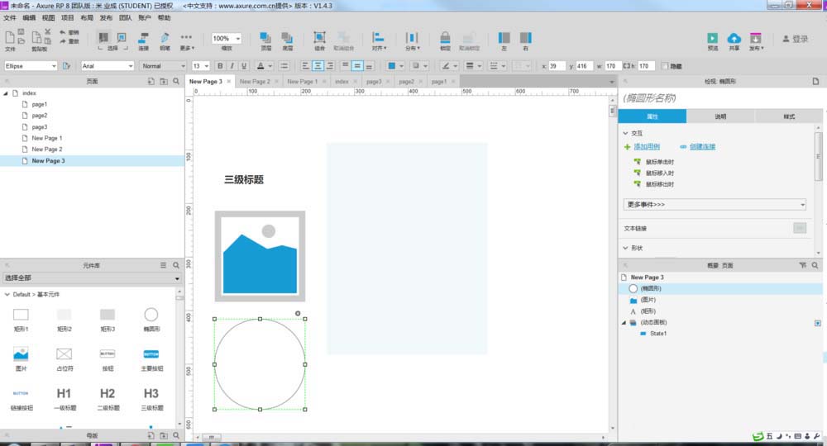The width and height of the screenshot is (827, 446).
Task: Click the Bring to Front (顶层) icon
Action: coord(265,39)
